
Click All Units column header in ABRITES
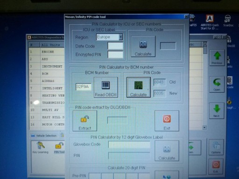(x=52, y=45)
